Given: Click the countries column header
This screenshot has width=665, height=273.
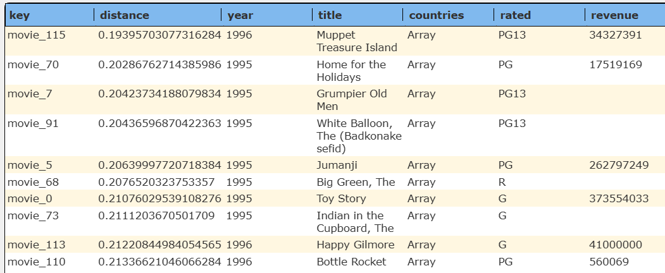Looking at the screenshot, I should pyautogui.click(x=436, y=15).
